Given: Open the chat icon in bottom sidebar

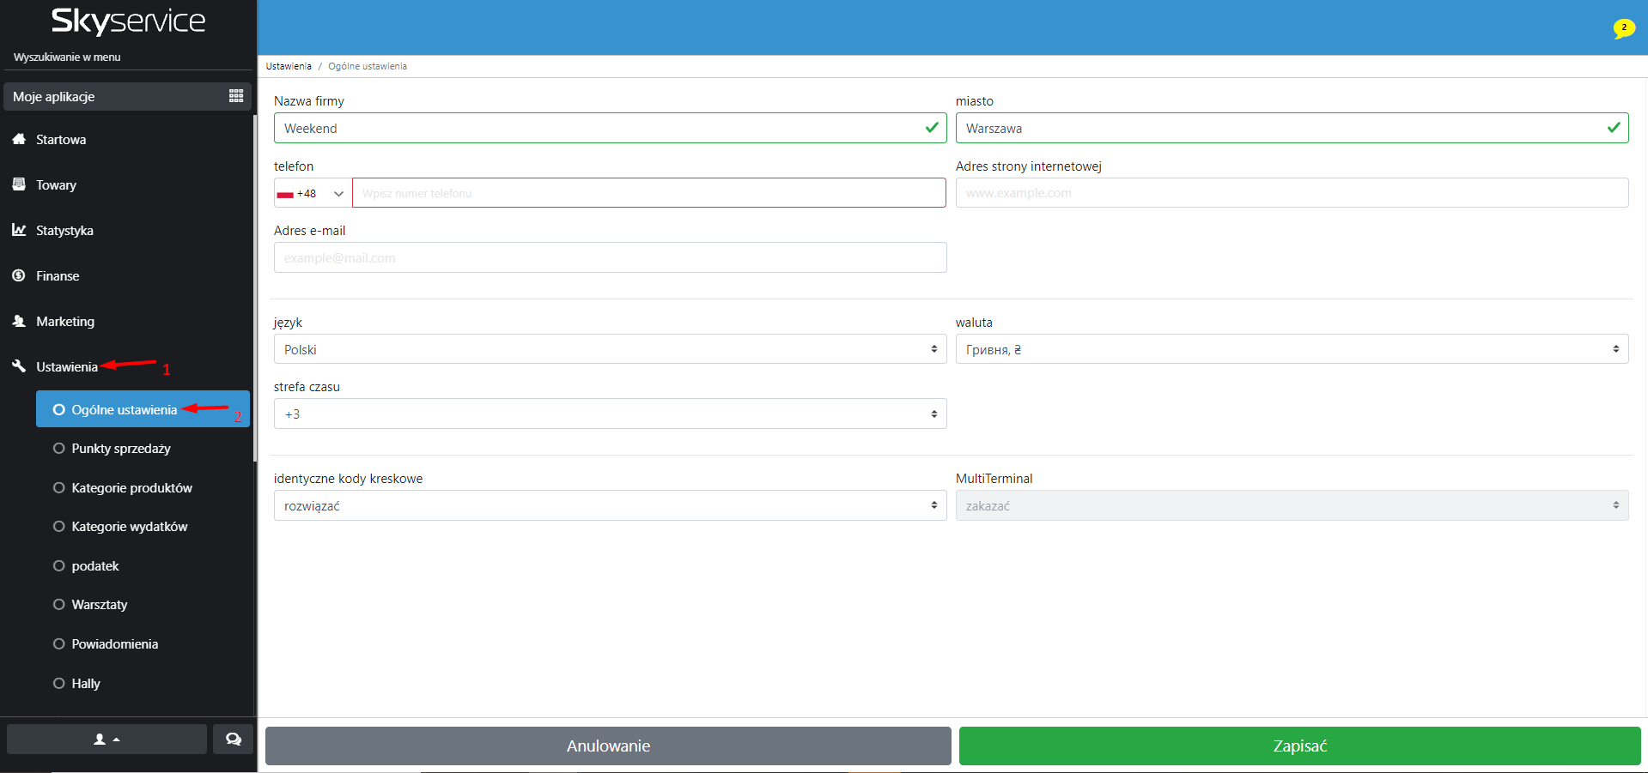Looking at the screenshot, I should coord(233,739).
